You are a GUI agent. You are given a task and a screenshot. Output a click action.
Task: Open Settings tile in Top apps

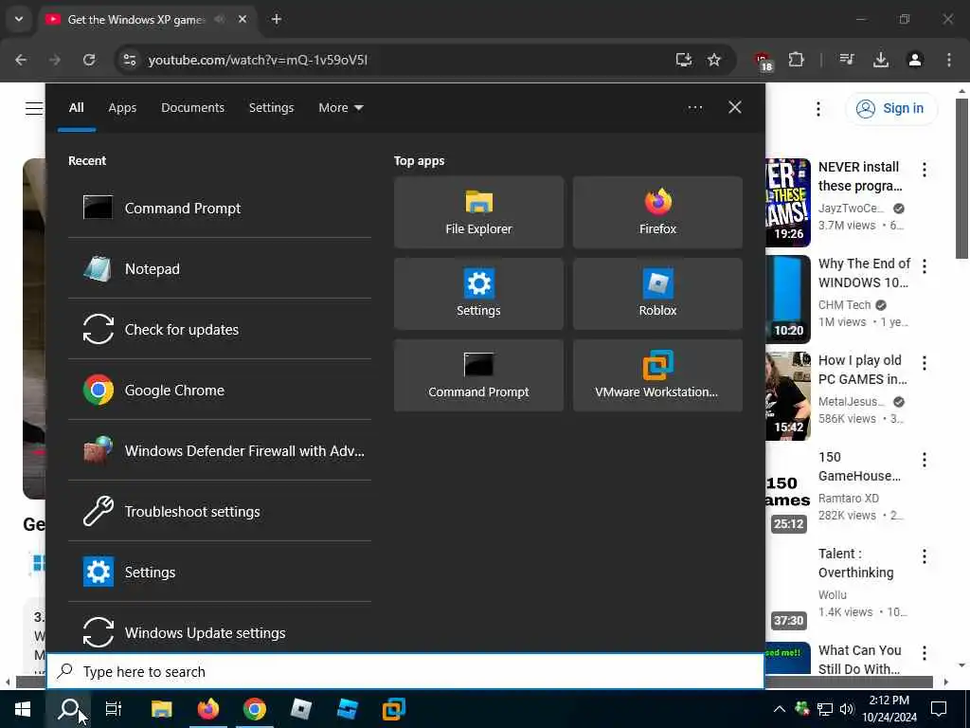[478, 294]
